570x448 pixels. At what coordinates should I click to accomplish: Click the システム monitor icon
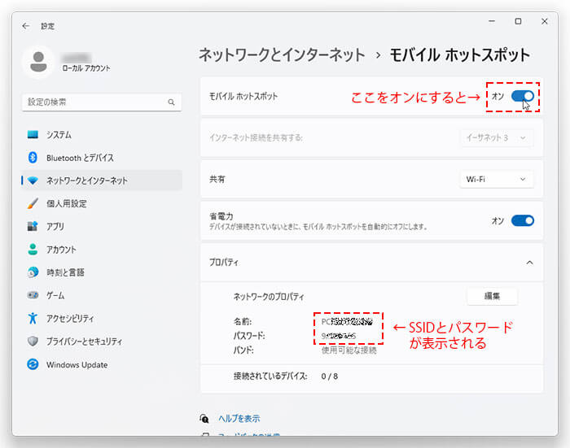[33, 135]
